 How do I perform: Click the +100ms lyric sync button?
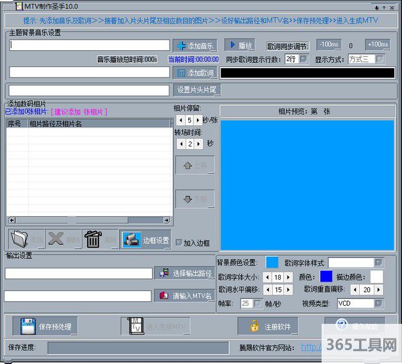(x=377, y=45)
